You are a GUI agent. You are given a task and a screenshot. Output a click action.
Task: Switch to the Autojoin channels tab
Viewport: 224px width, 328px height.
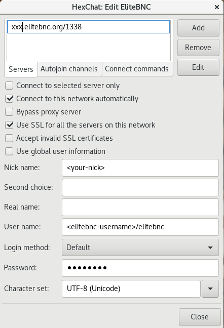[x=69, y=69]
